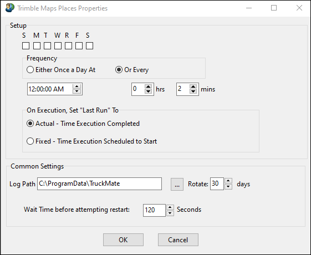Decrease the restart wait time seconds
The height and width of the screenshot is (255, 311).
[170, 213]
